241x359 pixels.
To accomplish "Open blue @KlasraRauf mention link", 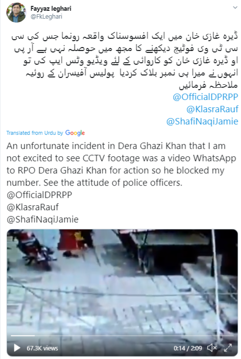I will coord(212,109).
